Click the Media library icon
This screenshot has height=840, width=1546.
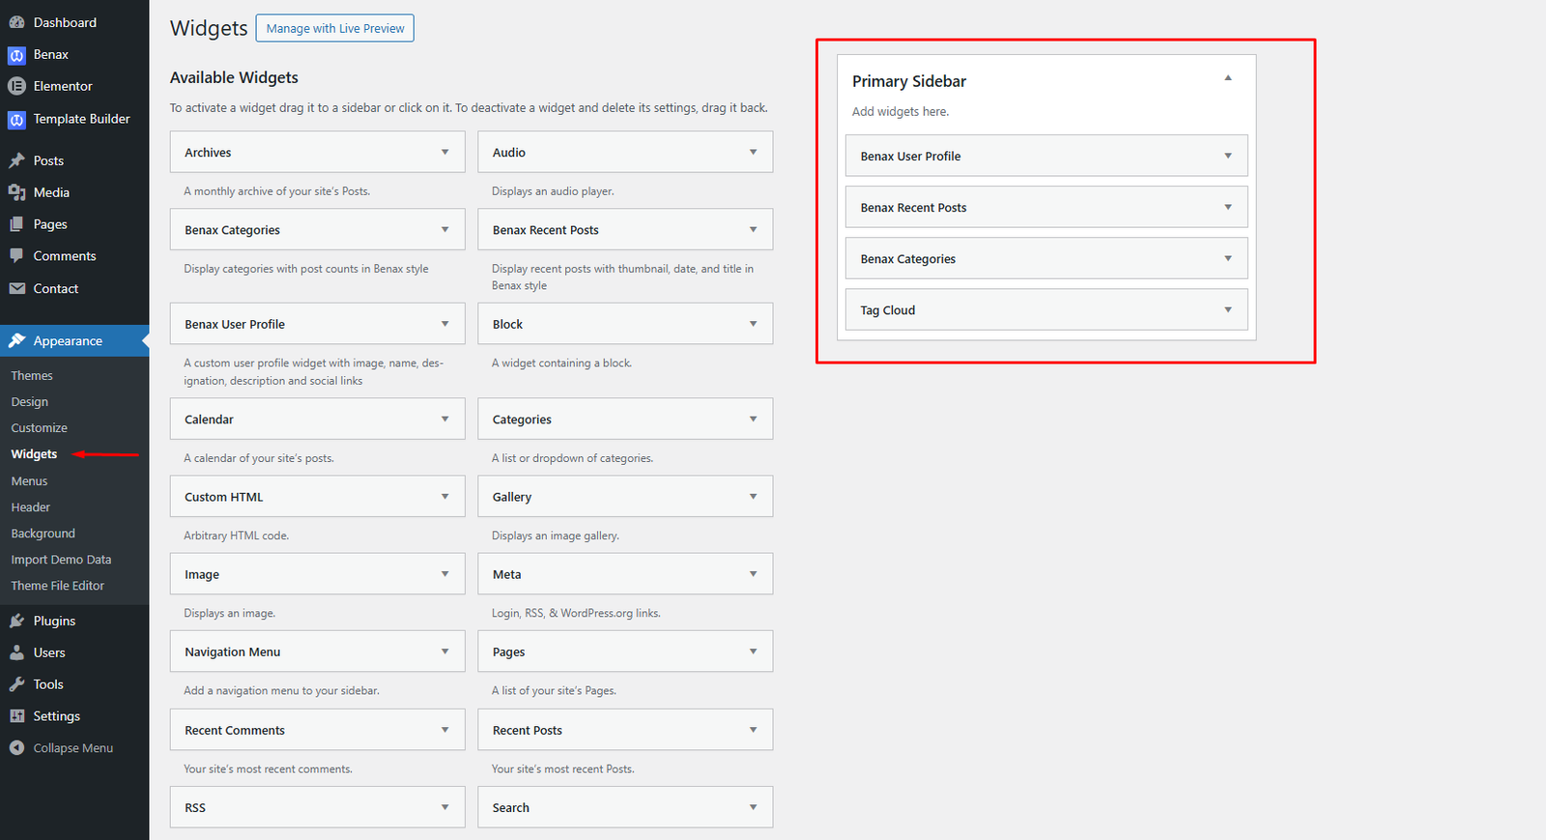[16, 192]
